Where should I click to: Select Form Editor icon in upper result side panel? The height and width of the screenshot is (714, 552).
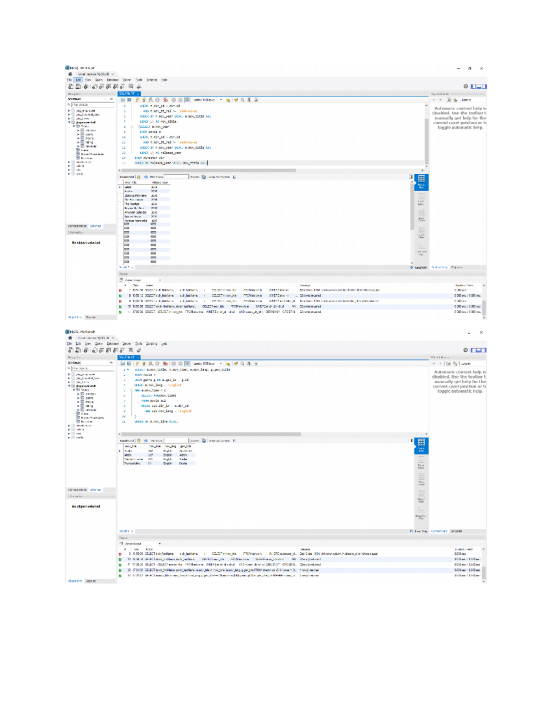coord(421,200)
